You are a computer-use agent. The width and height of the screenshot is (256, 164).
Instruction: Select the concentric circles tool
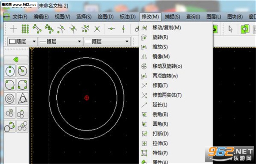[10, 98]
